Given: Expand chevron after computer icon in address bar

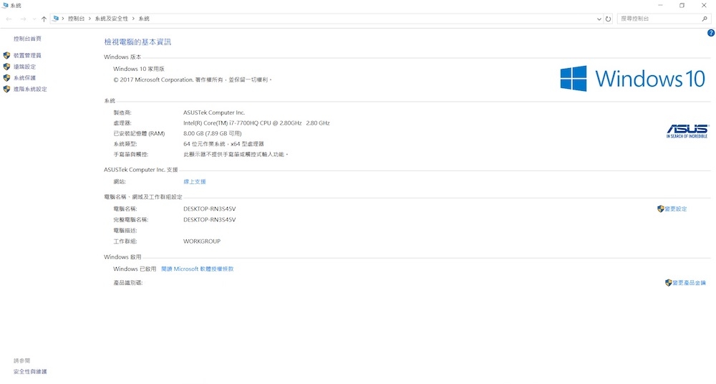Looking at the screenshot, I should click(63, 19).
